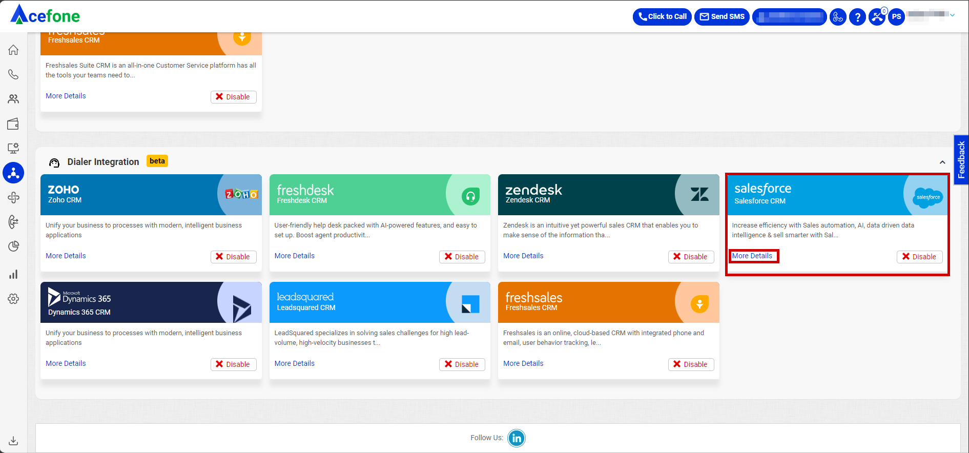Click the Salesforce cloud logo
The image size is (969, 453).
(x=928, y=197)
